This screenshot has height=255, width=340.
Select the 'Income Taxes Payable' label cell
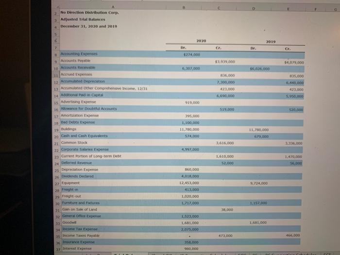pyautogui.click(x=81, y=235)
